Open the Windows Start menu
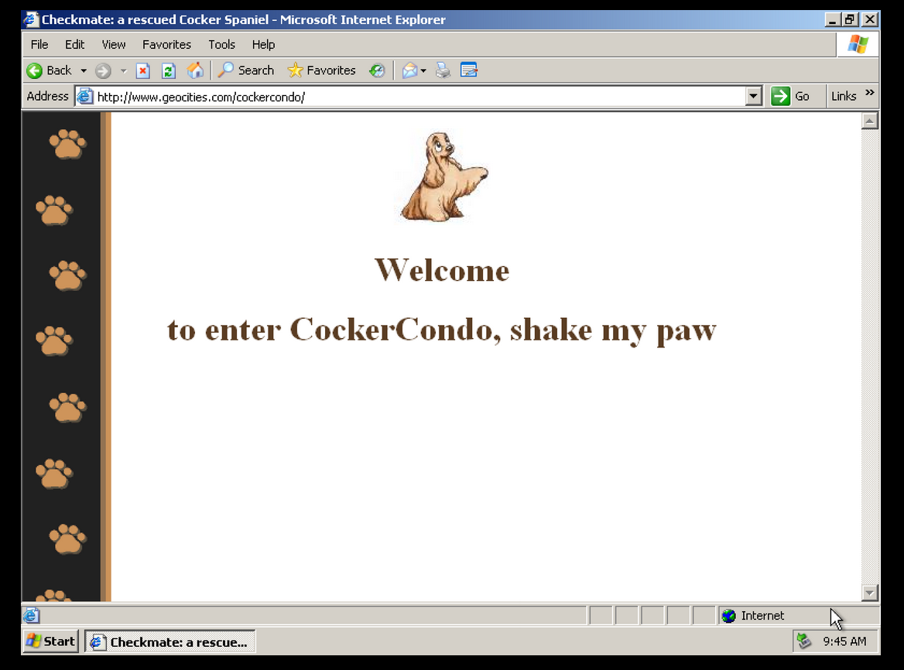The image size is (904, 670). point(51,641)
